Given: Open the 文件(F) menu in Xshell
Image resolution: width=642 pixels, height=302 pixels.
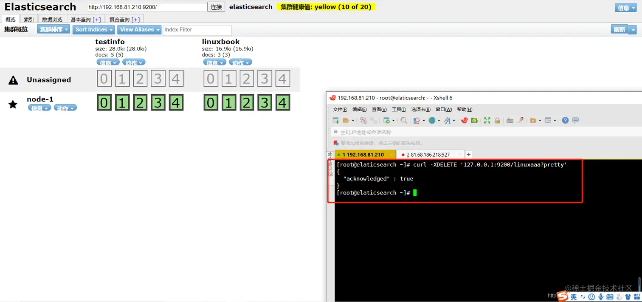Looking at the screenshot, I should click(340, 110).
